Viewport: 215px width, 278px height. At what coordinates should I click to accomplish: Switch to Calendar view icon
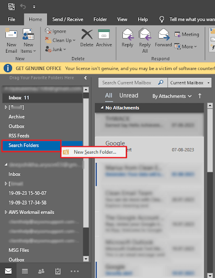pos(25,271)
